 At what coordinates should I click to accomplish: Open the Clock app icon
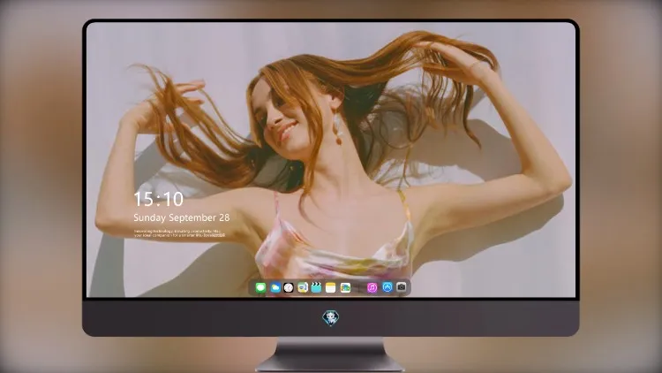tap(289, 288)
